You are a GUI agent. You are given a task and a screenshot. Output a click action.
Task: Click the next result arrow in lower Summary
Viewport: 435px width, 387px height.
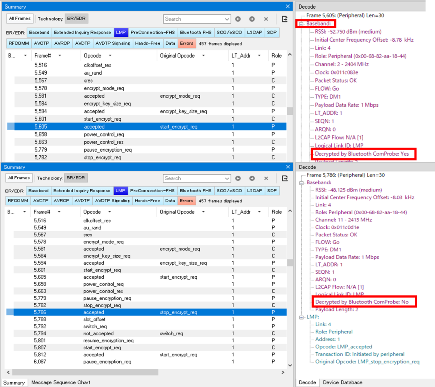252,178
